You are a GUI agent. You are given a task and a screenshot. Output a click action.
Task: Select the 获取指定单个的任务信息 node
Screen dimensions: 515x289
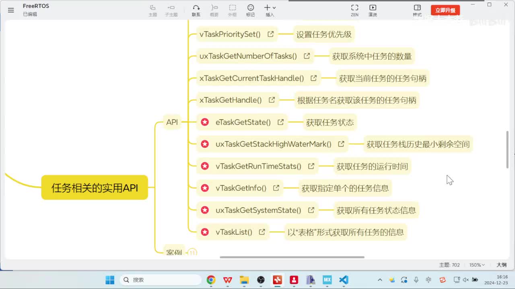pyautogui.click(x=345, y=188)
